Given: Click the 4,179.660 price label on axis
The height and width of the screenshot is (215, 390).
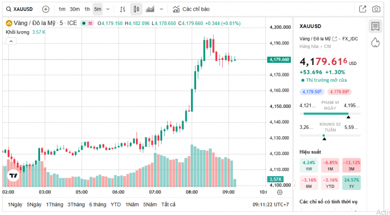Looking at the screenshot, I should click(x=279, y=59).
